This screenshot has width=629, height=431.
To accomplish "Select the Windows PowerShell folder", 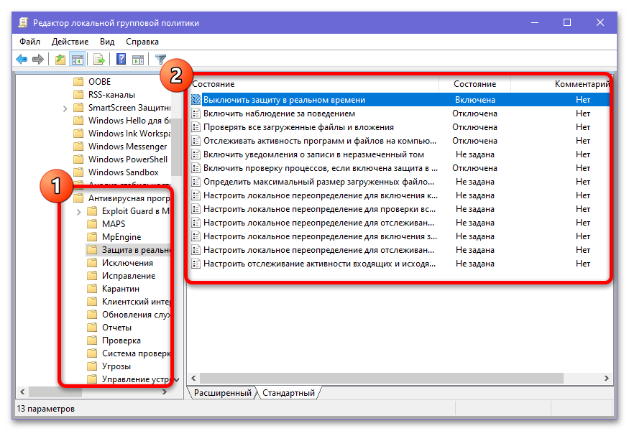I will tap(121, 159).
